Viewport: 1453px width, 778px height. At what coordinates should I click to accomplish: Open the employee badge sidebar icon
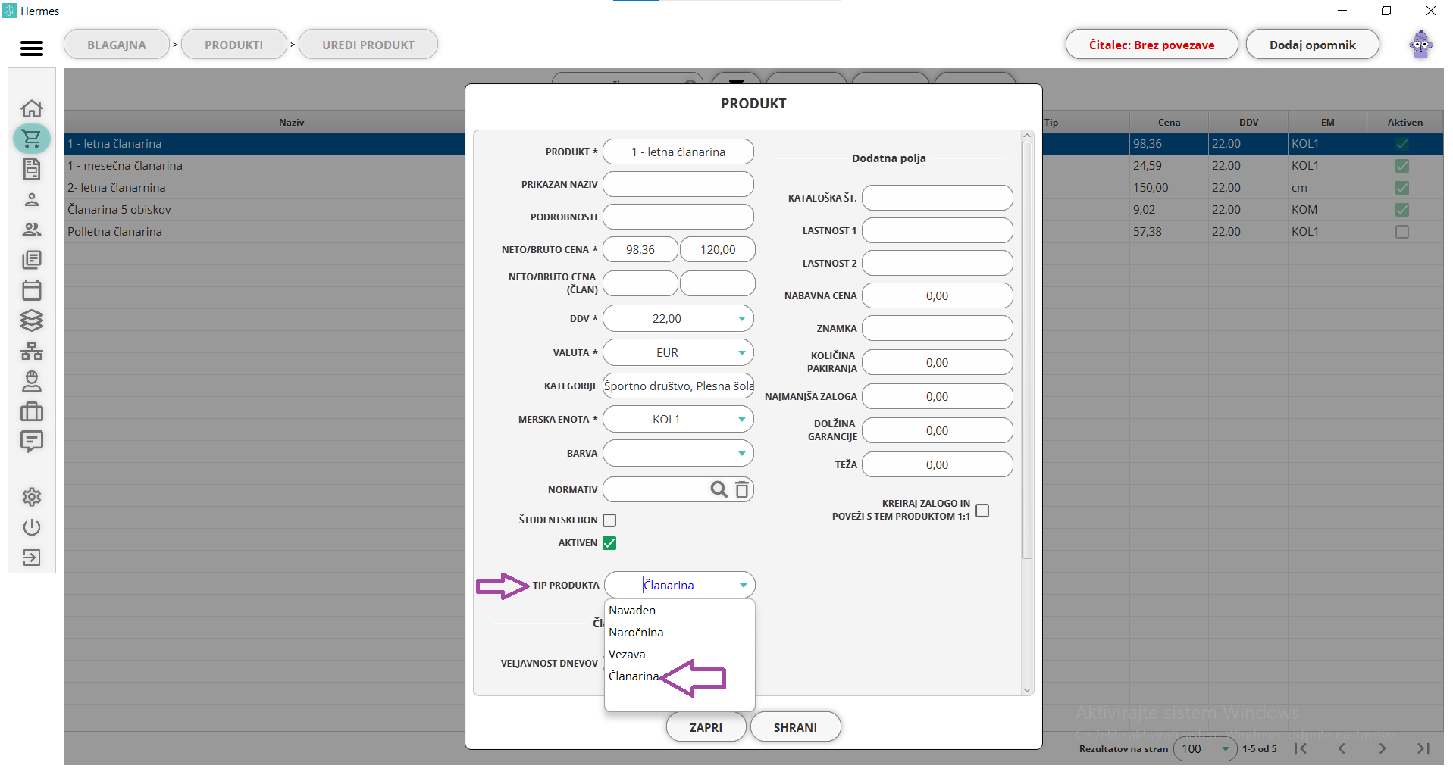click(32, 381)
